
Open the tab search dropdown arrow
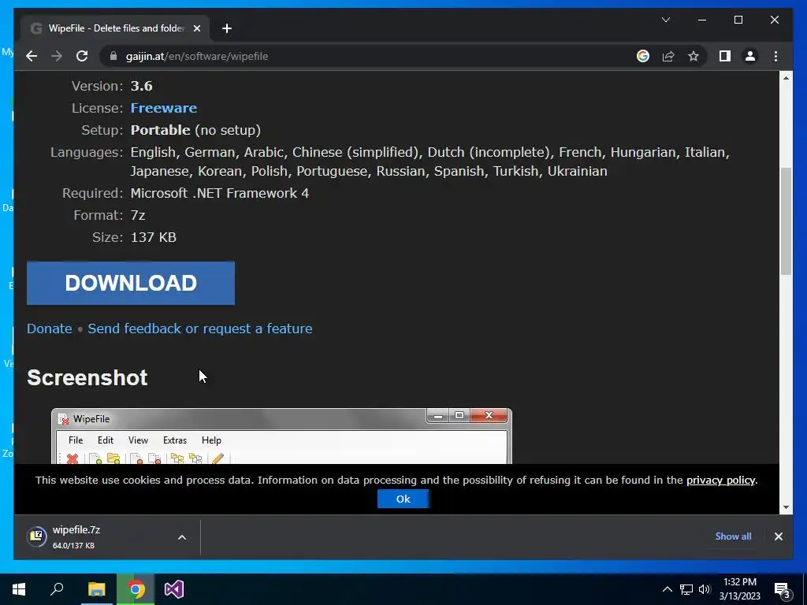(665, 20)
